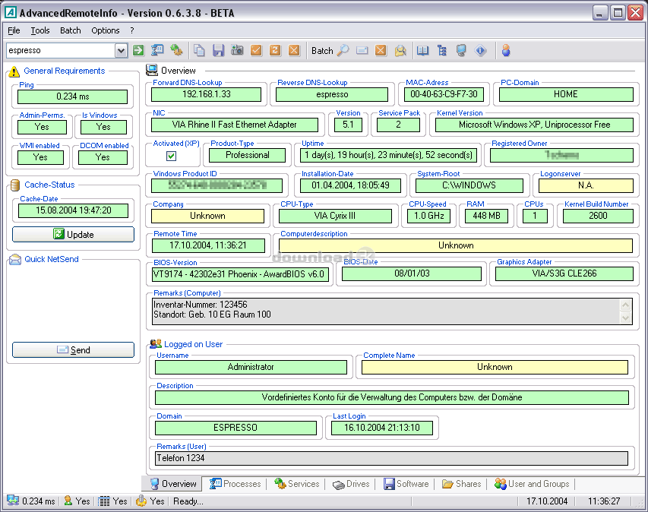This screenshot has width=648, height=512.
Task: Click the Update cache button
Action: point(73,234)
